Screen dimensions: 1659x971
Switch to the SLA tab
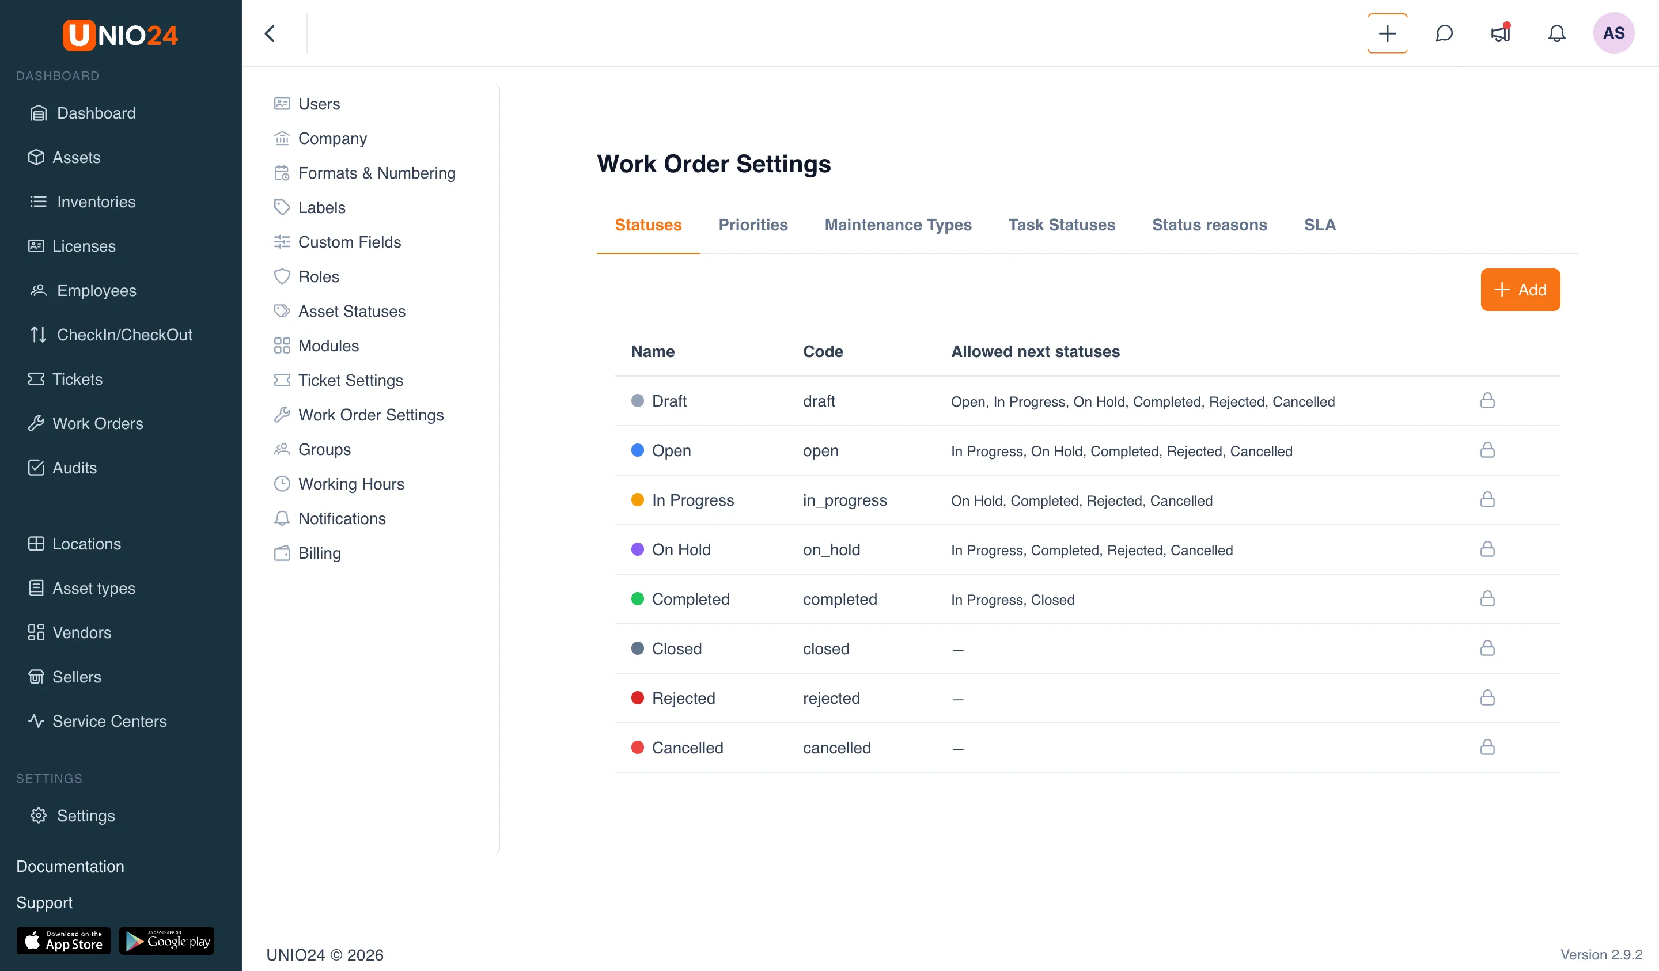point(1319,225)
